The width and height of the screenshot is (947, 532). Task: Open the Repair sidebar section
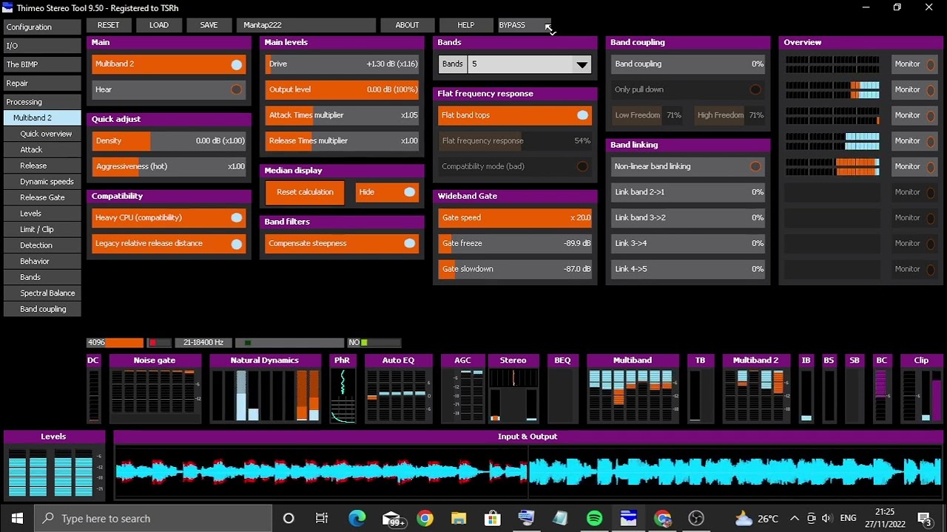(x=42, y=83)
